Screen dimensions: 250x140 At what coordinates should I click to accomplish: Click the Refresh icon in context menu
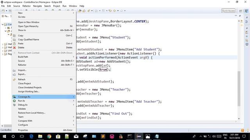click(x=14, y=79)
